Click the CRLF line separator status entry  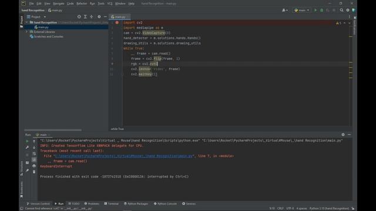click(x=280, y=209)
